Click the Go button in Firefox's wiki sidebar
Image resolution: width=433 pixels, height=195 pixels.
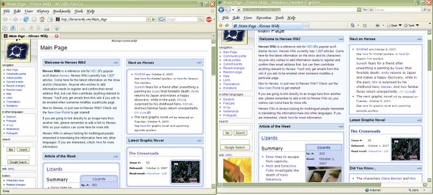point(11,149)
